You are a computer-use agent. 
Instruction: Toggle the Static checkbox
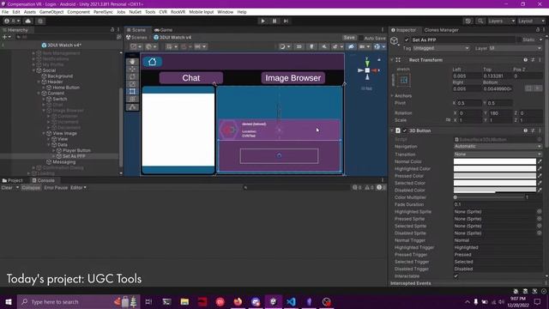[518, 40]
